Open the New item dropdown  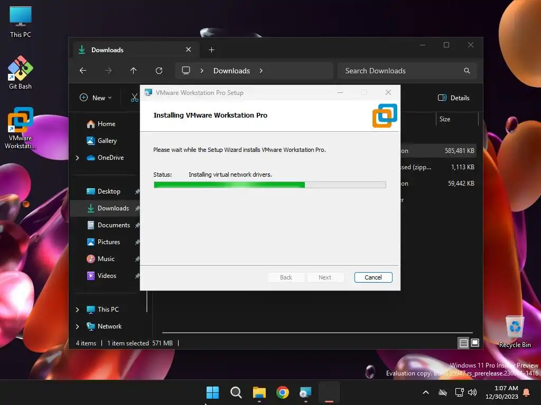pyautogui.click(x=96, y=98)
